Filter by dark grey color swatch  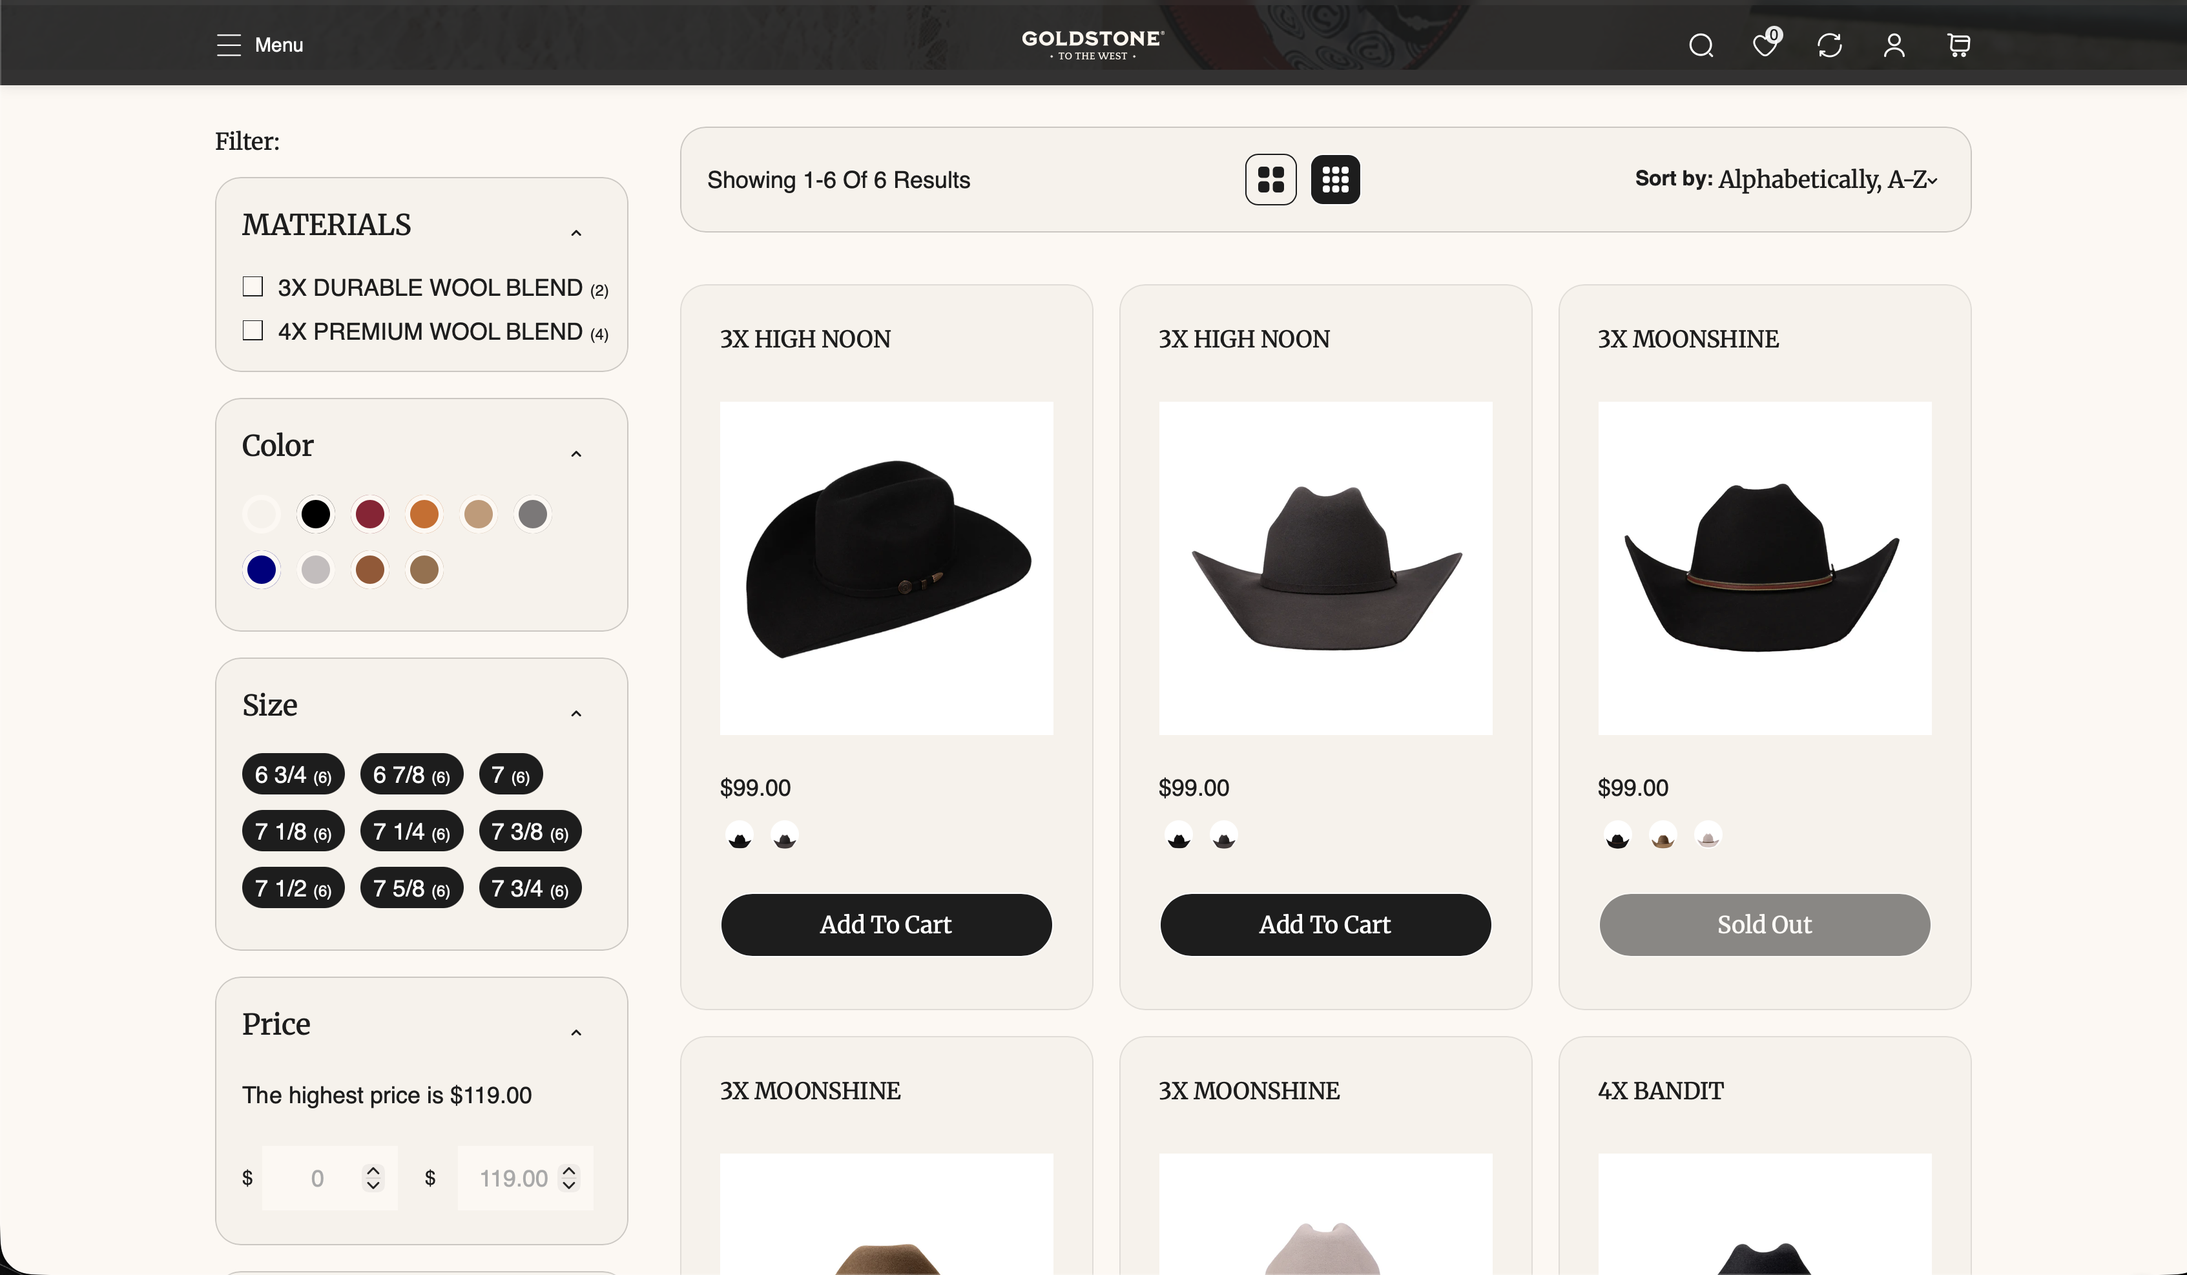pos(533,514)
